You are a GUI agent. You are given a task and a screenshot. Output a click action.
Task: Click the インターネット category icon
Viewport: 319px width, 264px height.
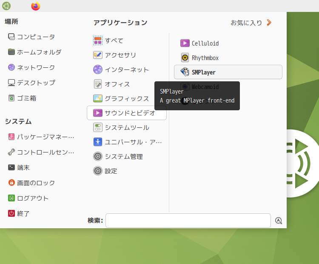pyautogui.click(x=98, y=69)
